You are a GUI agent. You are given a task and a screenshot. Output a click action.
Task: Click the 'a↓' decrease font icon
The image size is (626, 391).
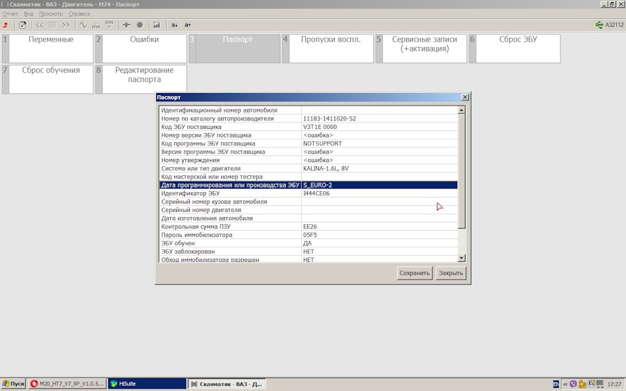coord(175,25)
